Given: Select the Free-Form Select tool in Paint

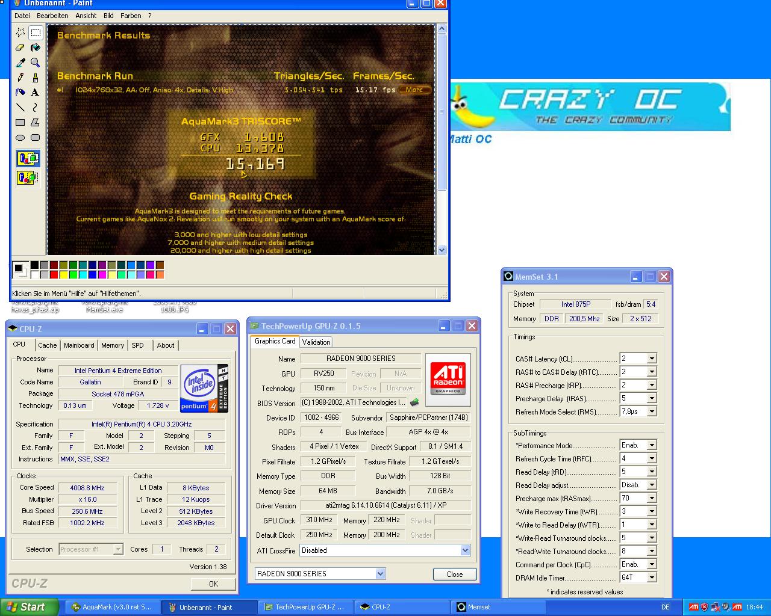Looking at the screenshot, I should (20, 32).
